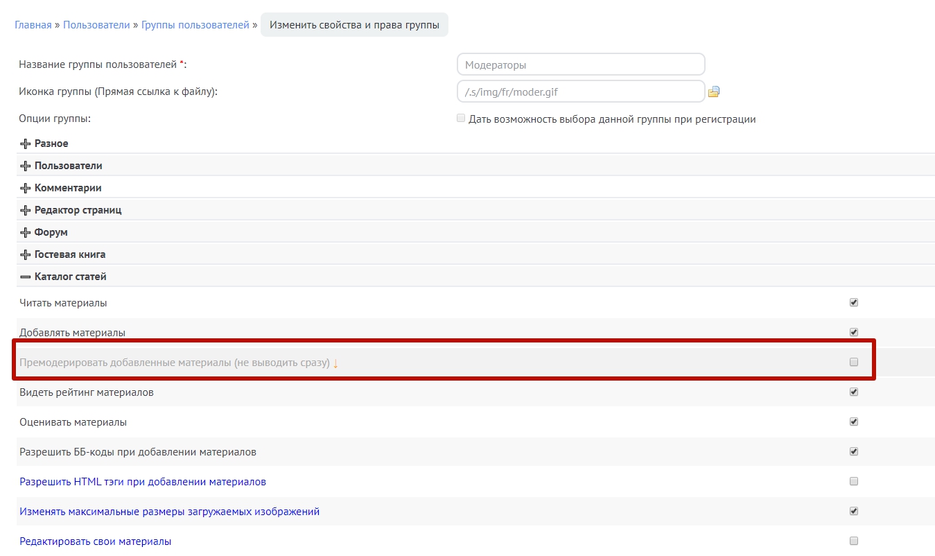Toggle the Видеть рейтинг материалов checkbox

(x=854, y=392)
